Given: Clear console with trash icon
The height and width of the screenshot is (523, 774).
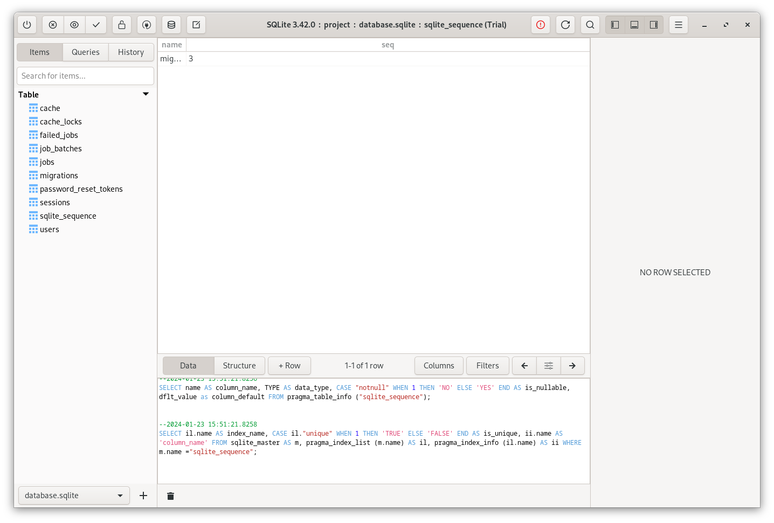Looking at the screenshot, I should coord(170,496).
